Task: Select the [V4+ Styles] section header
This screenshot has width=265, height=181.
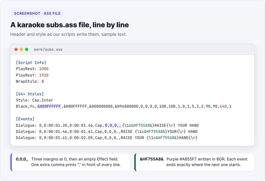Action: click(x=30, y=94)
